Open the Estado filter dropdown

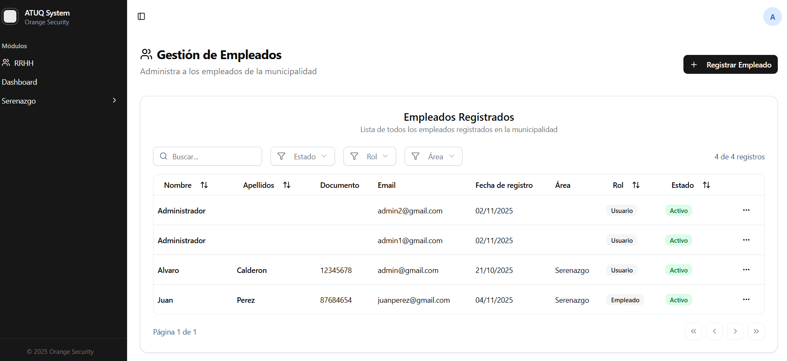tap(302, 156)
